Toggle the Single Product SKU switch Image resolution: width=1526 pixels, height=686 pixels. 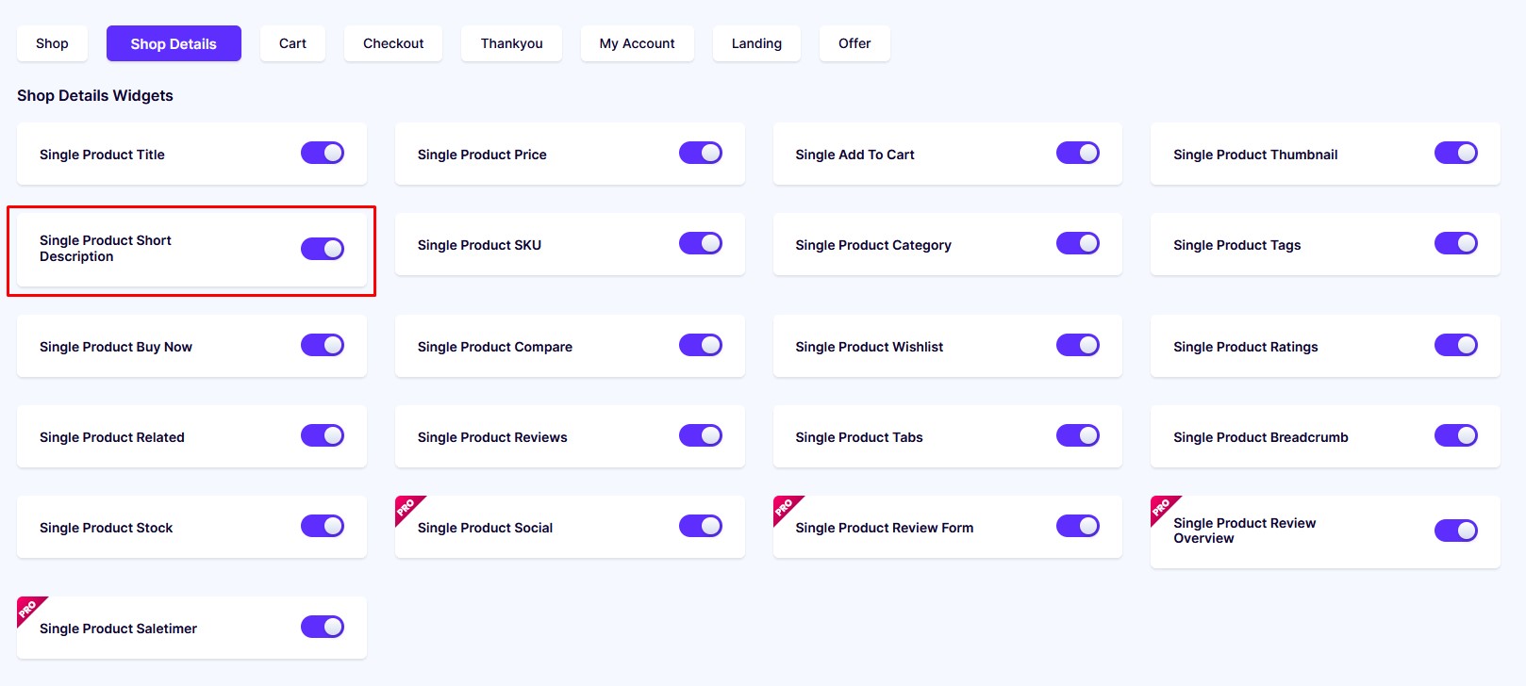pyautogui.click(x=701, y=243)
